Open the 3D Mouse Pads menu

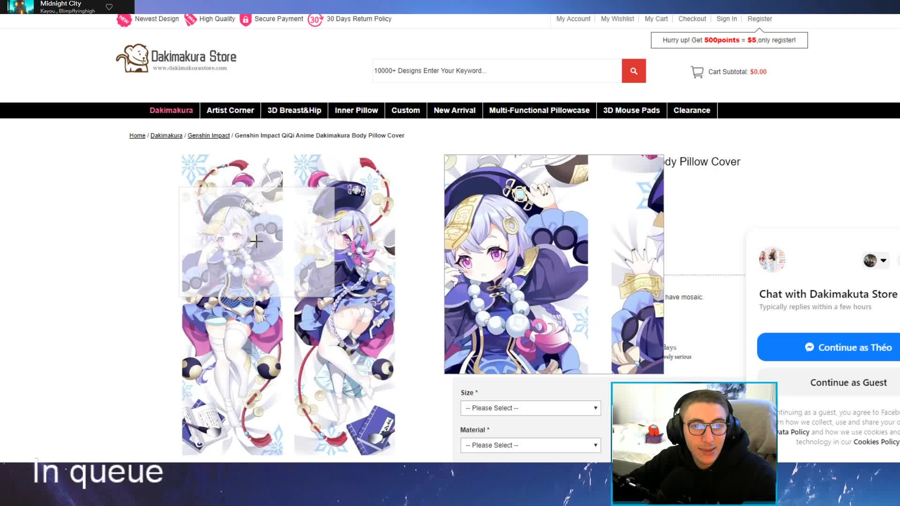point(631,110)
